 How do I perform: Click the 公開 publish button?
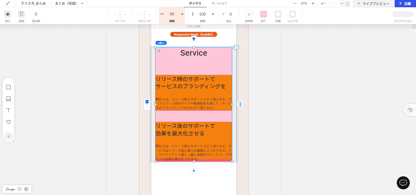click(405, 3)
